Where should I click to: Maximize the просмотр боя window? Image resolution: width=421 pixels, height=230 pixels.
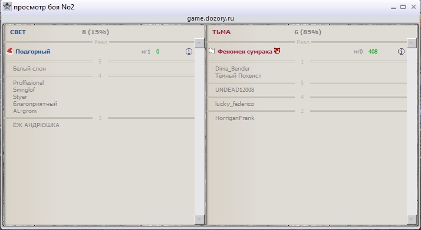403,7
